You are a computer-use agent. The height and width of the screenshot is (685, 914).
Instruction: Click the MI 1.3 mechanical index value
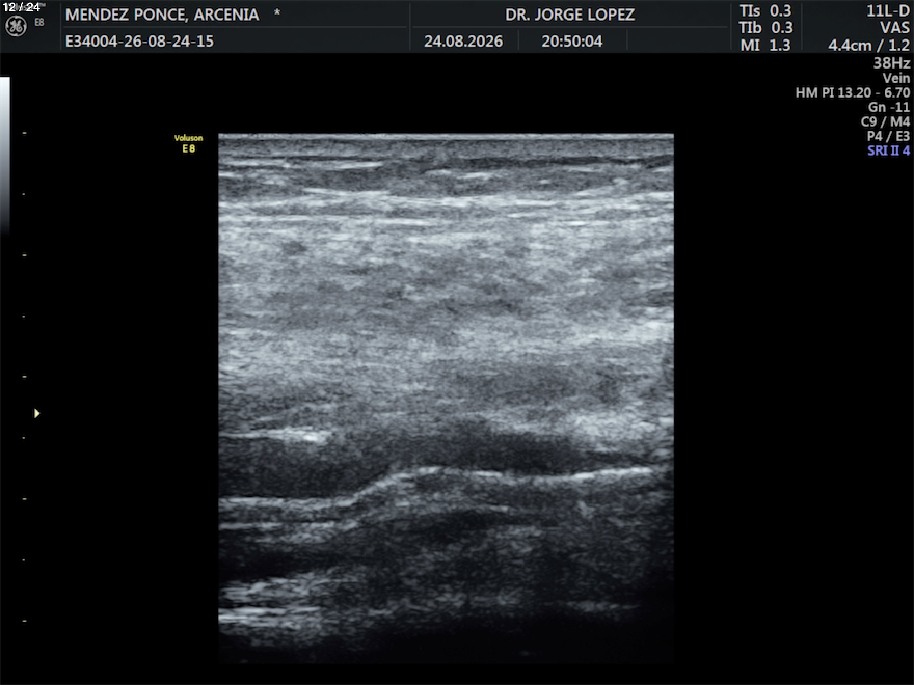click(765, 45)
